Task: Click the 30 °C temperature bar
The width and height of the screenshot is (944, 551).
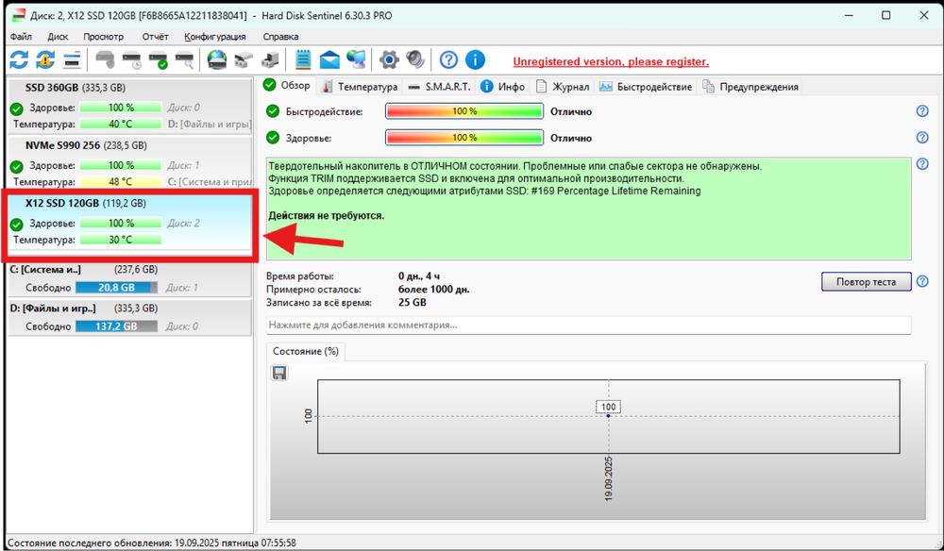Action: tap(121, 240)
